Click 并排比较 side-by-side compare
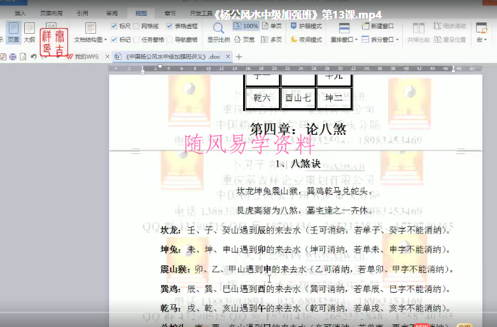The image size is (497, 327). pos(418,32)
